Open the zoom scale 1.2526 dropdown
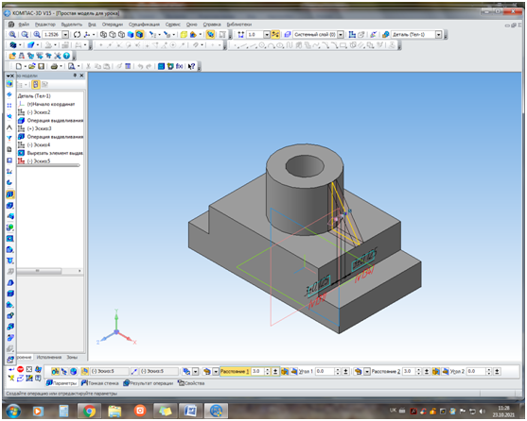The height and width of the screenshot is (421, 527). click(x=65, y=35)
